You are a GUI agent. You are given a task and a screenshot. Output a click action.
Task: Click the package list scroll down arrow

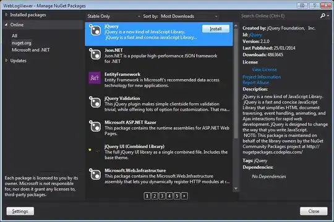(236, 189)
